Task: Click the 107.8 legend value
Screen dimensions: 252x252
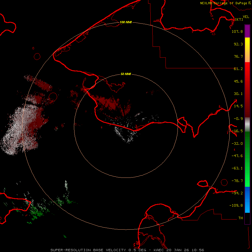Action: pos(237,31)
